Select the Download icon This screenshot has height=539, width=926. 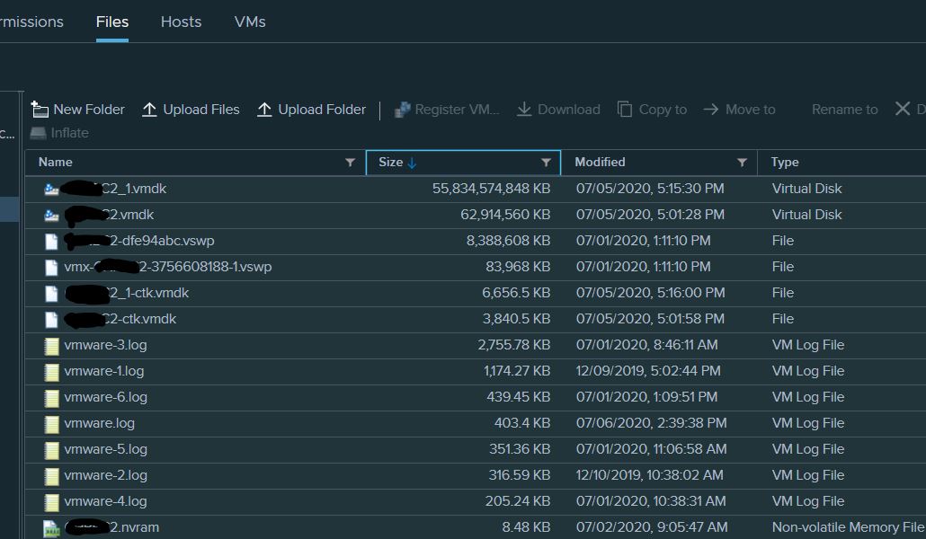click(524, 109)
